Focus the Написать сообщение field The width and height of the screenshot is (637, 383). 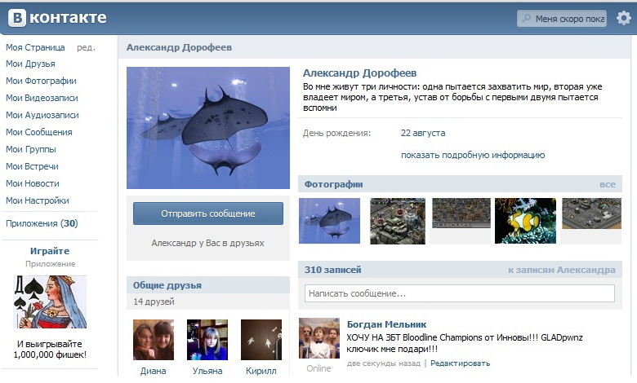coord(460,293)
